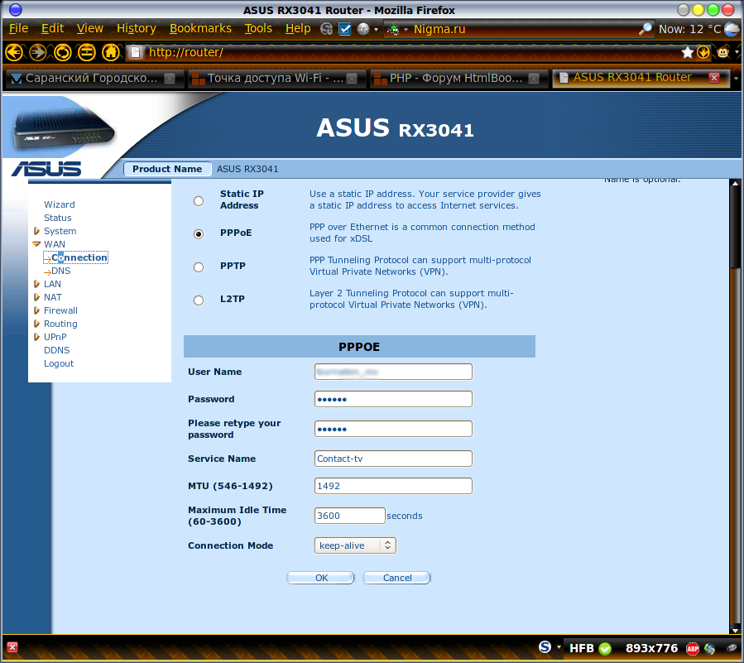Go to the DNS settings link
744x663 pixels.
point(60,271)
